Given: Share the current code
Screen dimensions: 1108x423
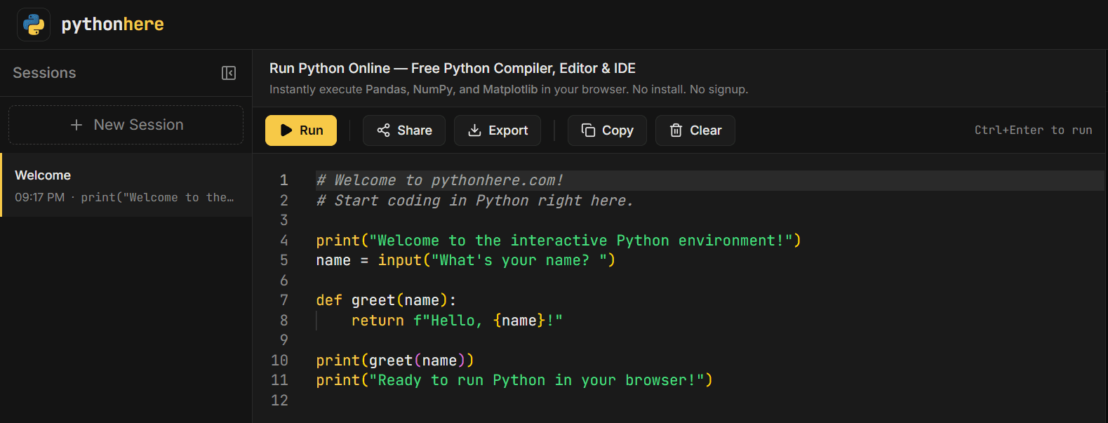Looking at the screenshot, I should point(404,130).
